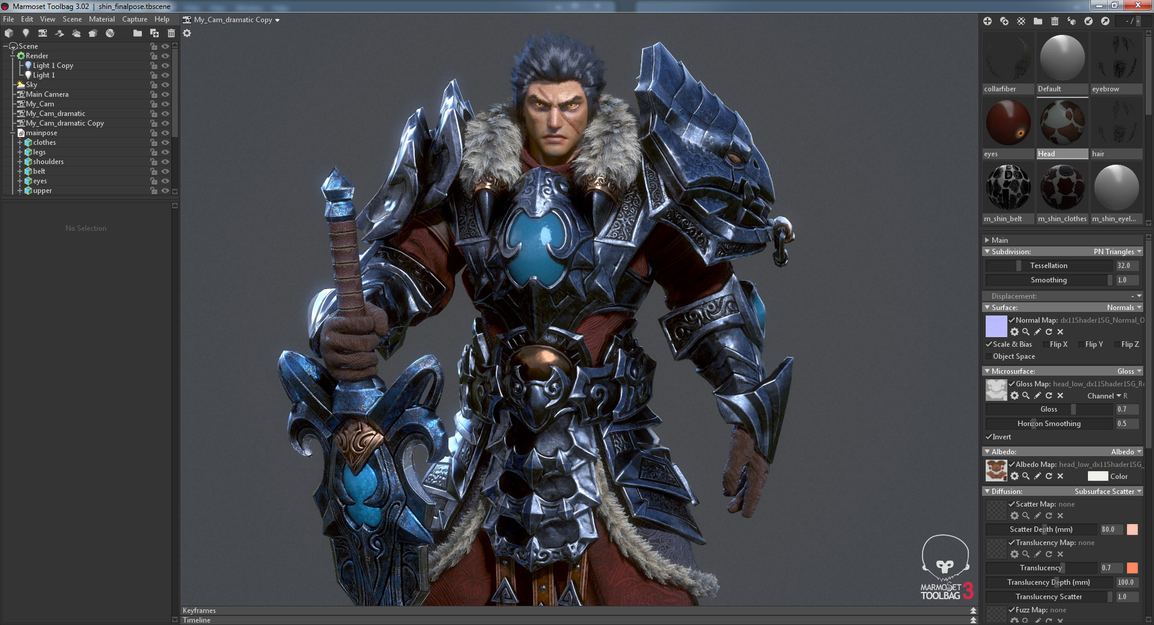Uncheck Scale & Bias option
1154x625 pixels.
click(x=989, y=344)
